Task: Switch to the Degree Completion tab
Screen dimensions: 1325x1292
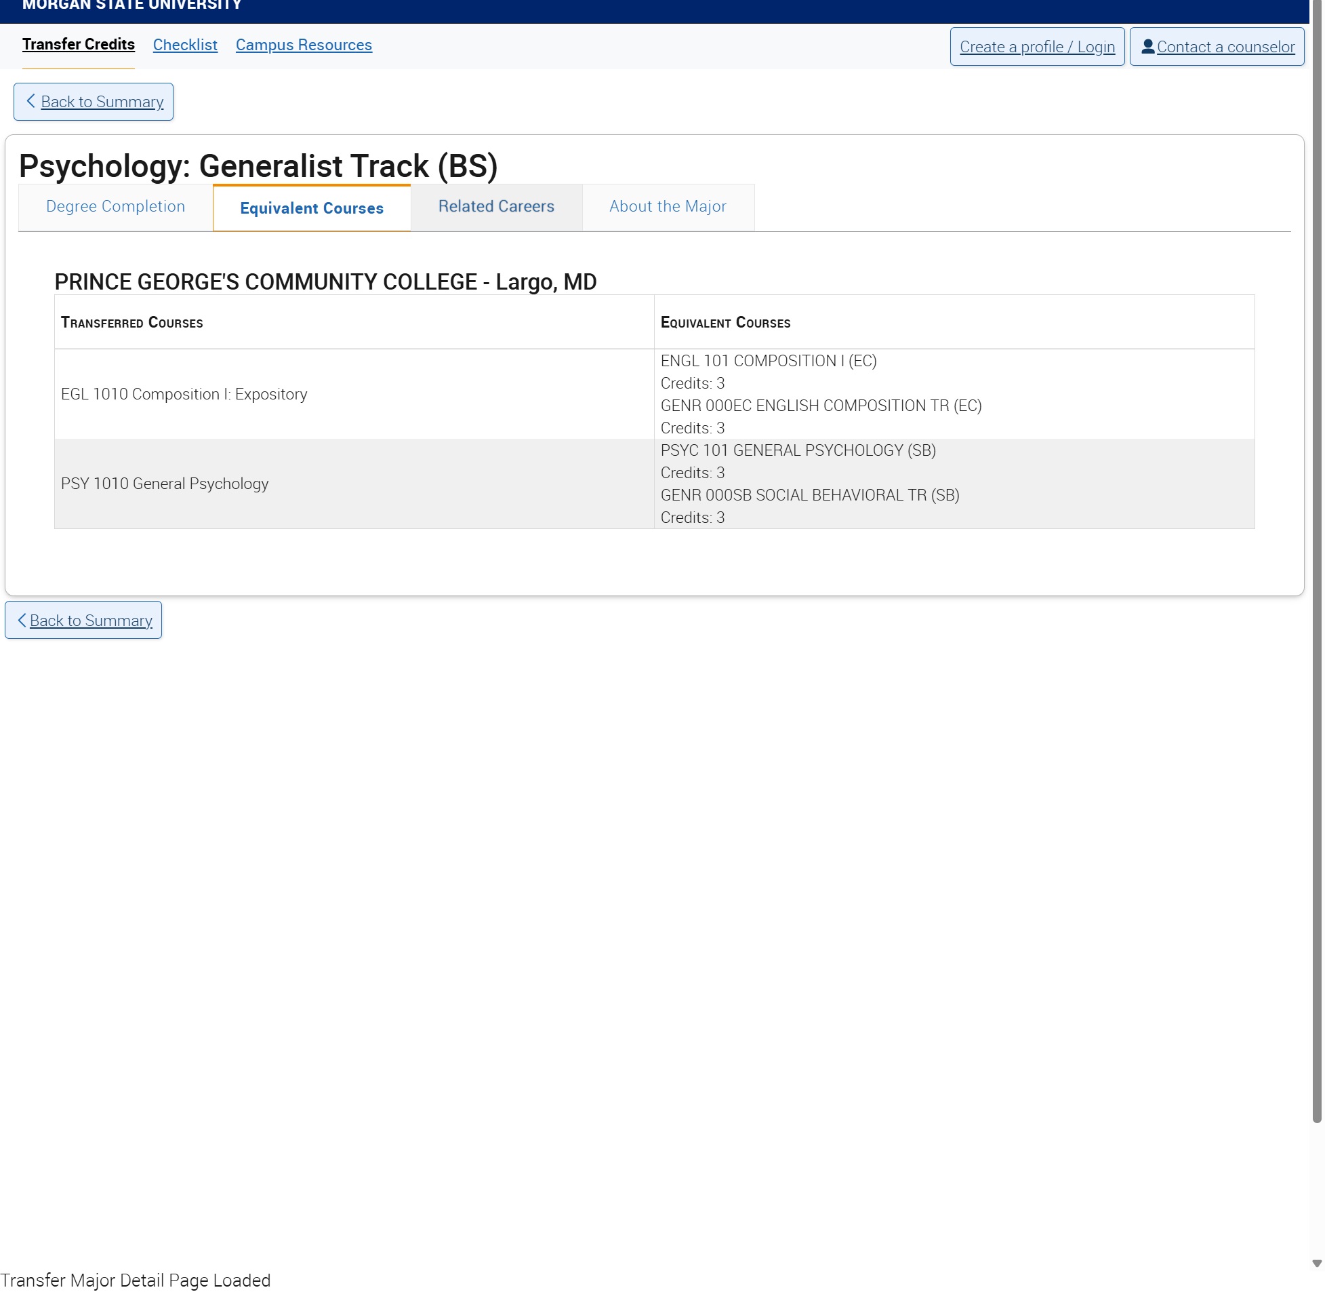Action: point(115,207)
